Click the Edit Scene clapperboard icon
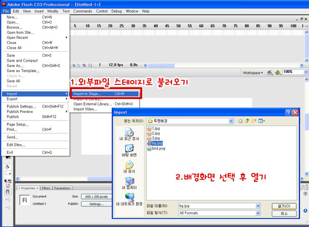Viewport: 309px width, 227px height. [x=270, y=73]
